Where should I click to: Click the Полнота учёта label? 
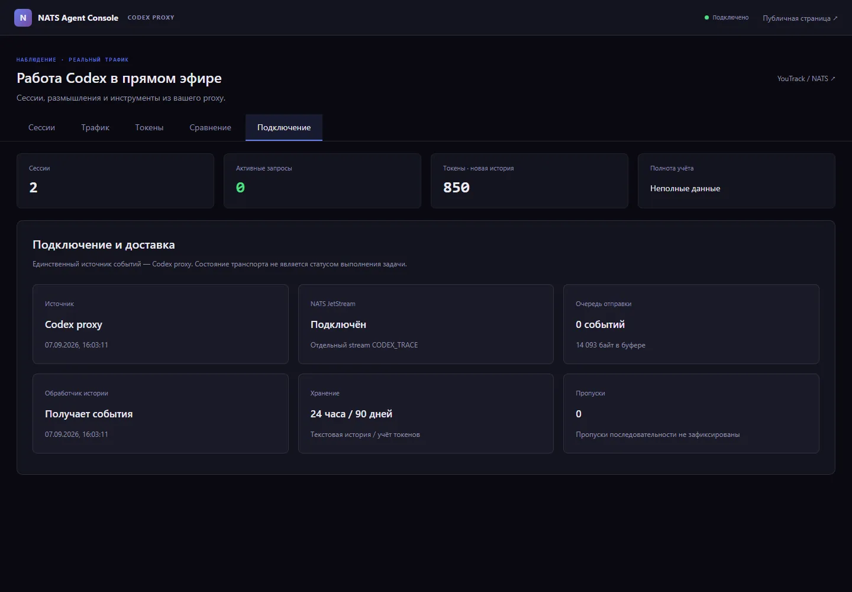tap(672, 168)
